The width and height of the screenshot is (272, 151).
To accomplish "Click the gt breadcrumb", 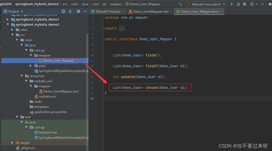I will pos(104,4).
